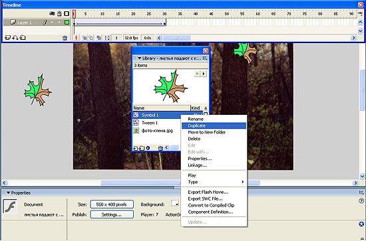
Task: Choose Export Flash Movie... in the context menu
Action: pyautogui.click(x=214, y=192)
